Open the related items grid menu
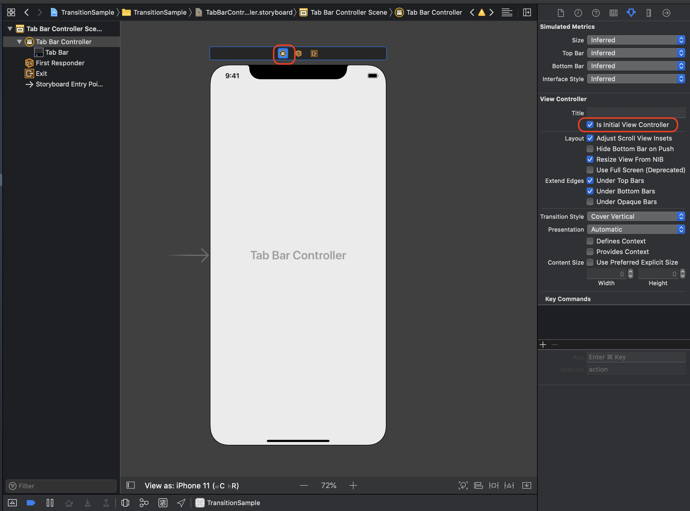 [11, 12]
